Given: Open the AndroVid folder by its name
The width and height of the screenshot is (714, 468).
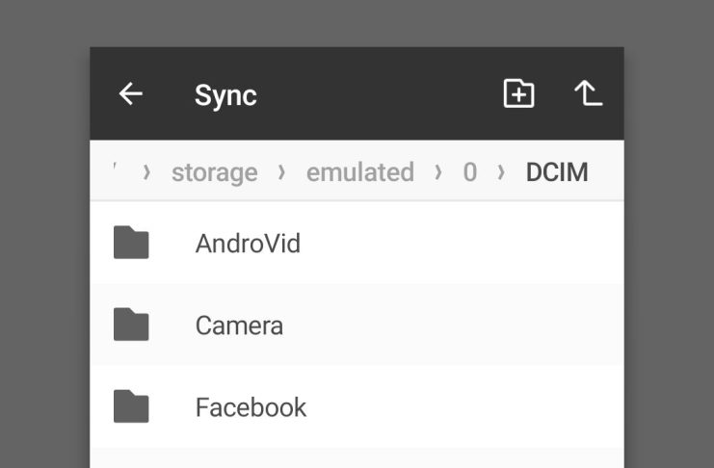Looking at the screenshot, I should [x=248, y=243].
